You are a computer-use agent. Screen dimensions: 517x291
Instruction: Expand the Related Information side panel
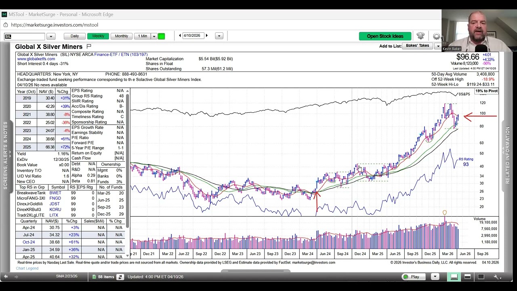click(x=507, y=155)
